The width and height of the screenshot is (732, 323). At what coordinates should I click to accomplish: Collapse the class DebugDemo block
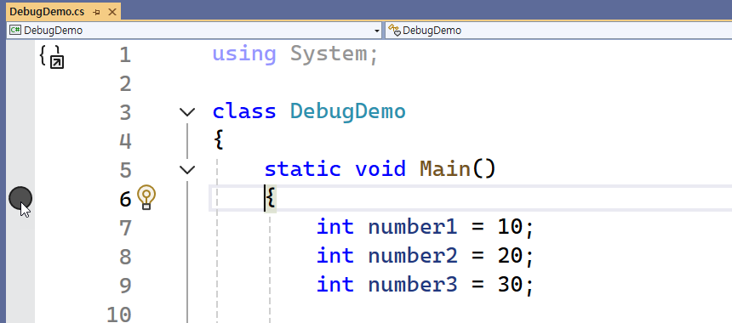click(187, 112)
